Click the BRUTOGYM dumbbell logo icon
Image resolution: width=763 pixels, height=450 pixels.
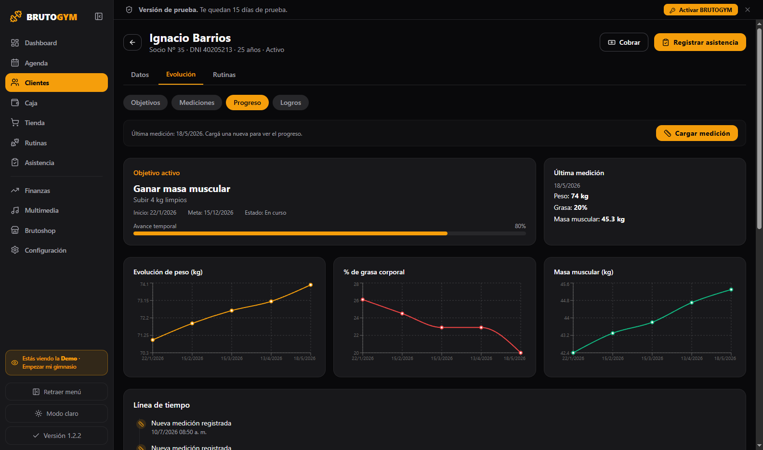click(16, 16)
